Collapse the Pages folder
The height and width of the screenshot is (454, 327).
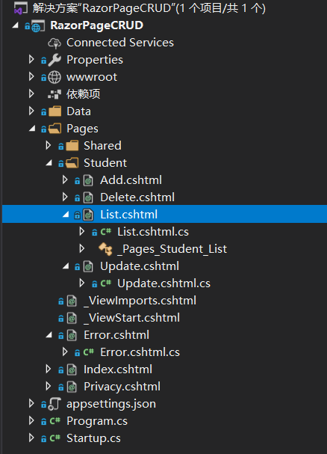click(x=32, y=128)
